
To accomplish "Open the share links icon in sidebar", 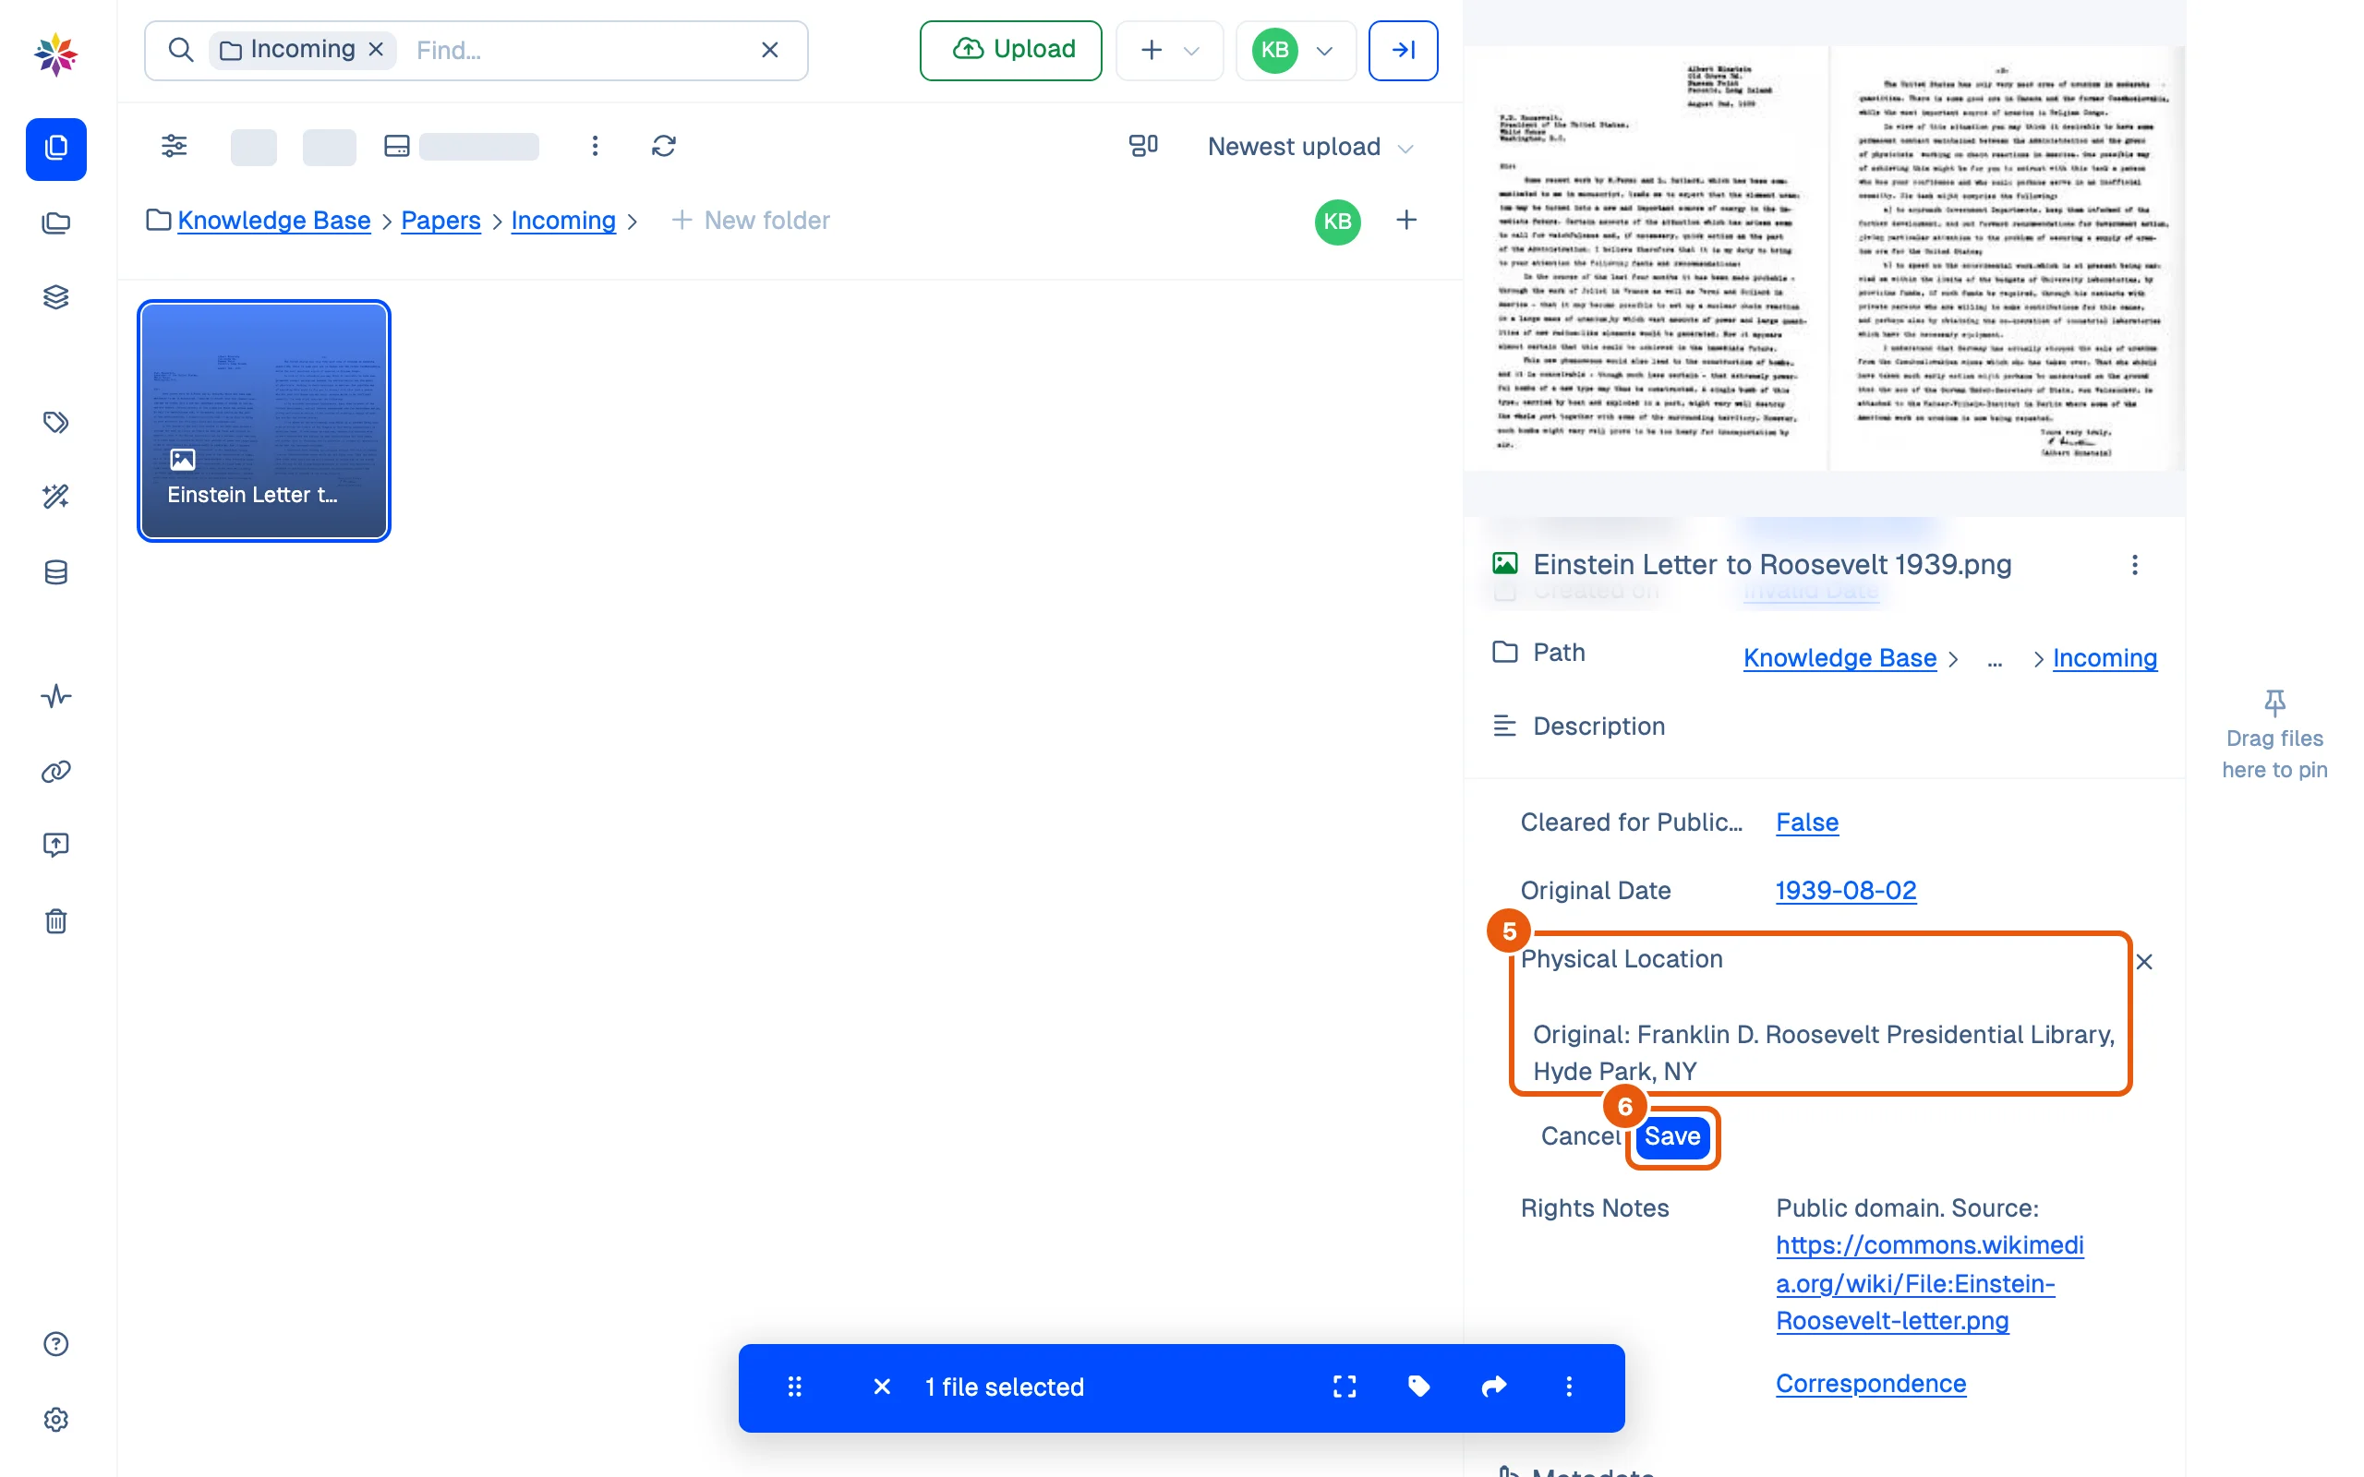I will click(55, 772).
